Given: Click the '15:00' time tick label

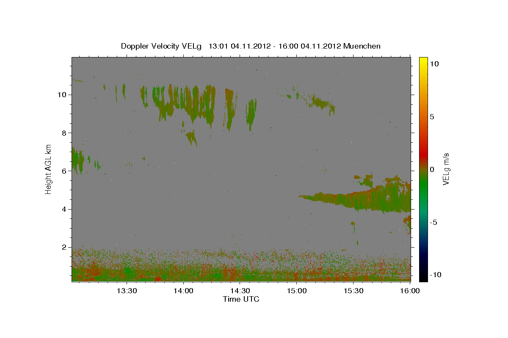Looking at the screenshot, I should tap(296, 291).
